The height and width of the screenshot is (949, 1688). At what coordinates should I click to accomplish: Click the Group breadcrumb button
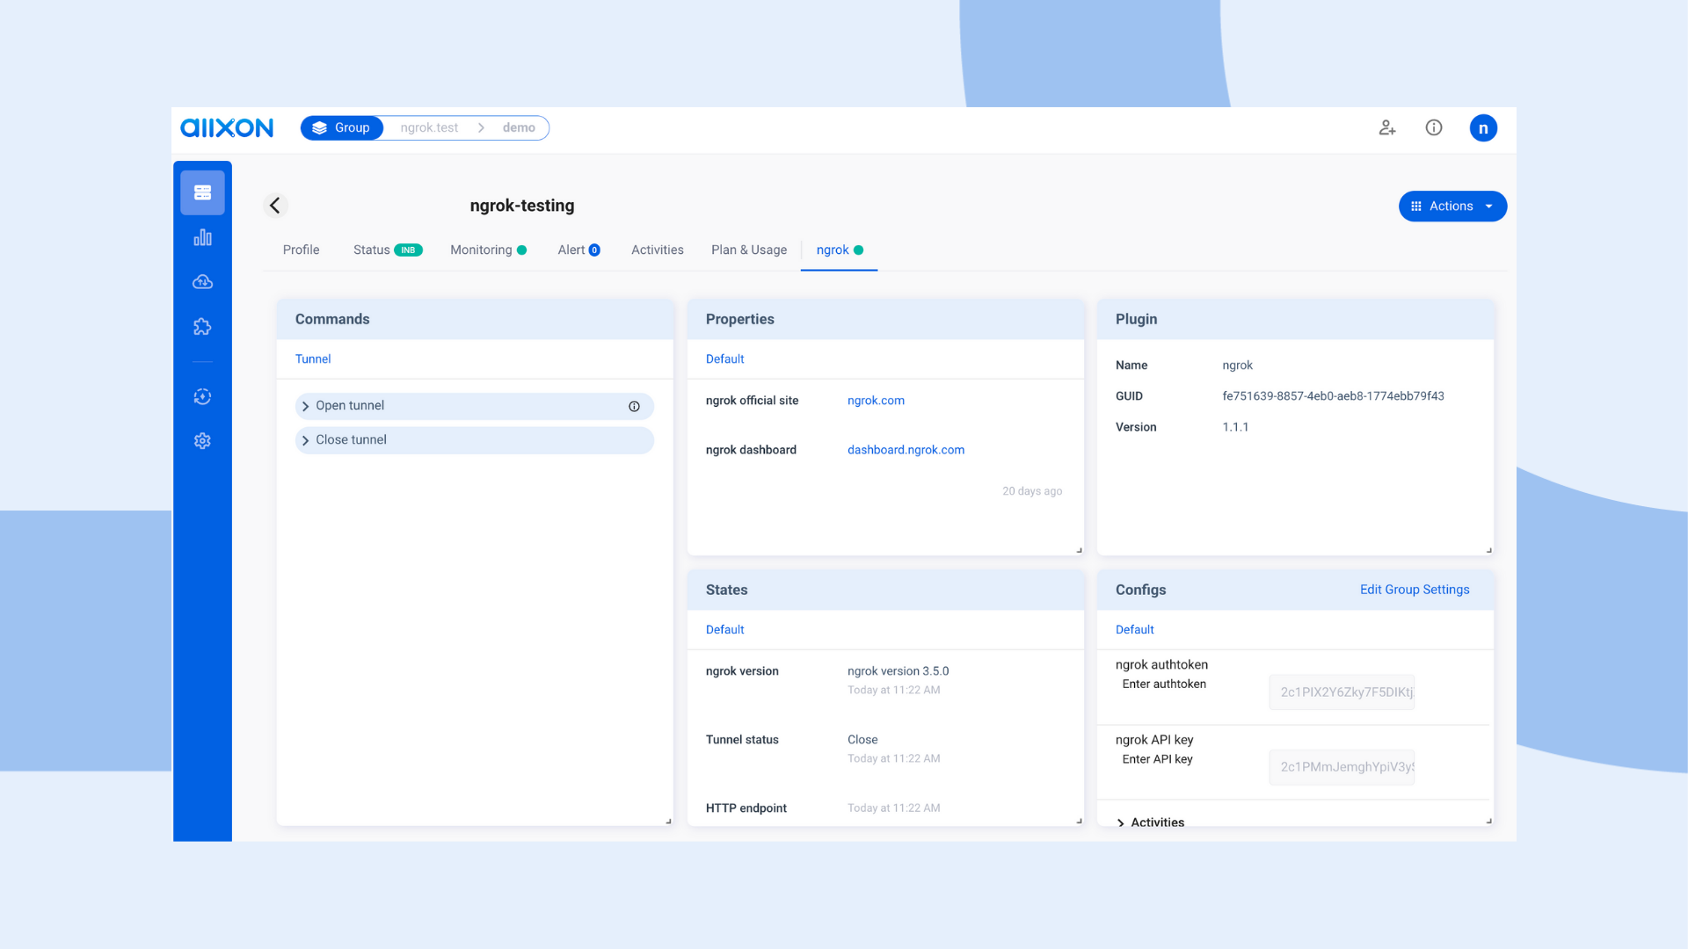point(342,128)
